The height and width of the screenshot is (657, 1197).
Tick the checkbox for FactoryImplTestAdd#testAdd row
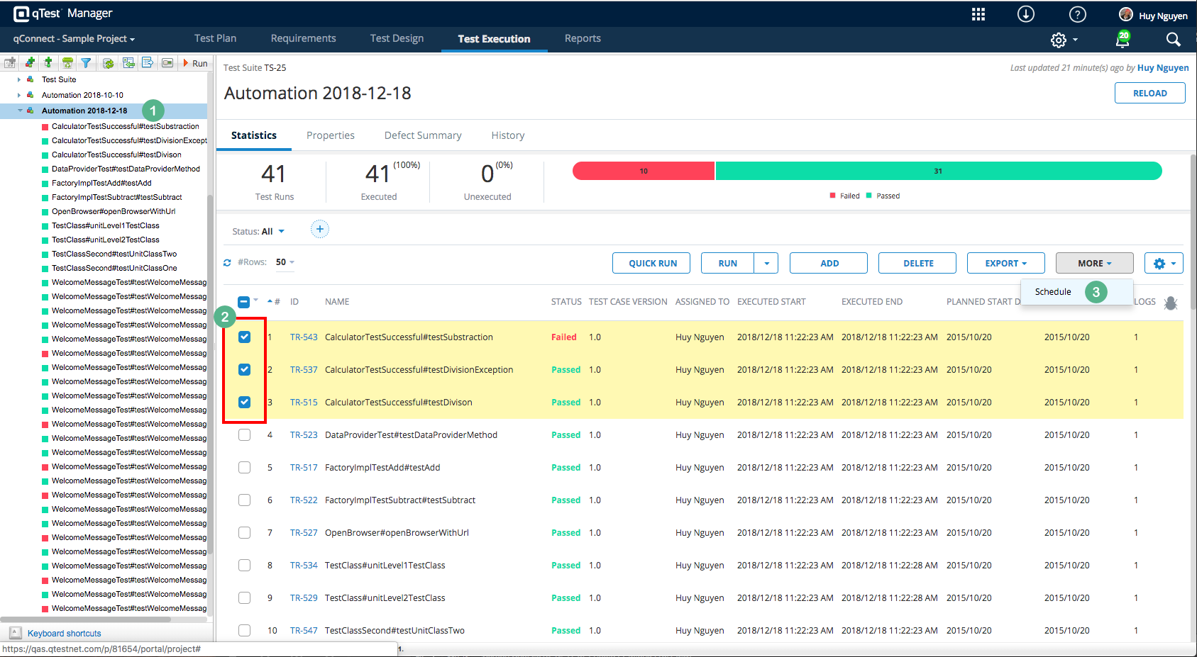click(x=244, y=468)
